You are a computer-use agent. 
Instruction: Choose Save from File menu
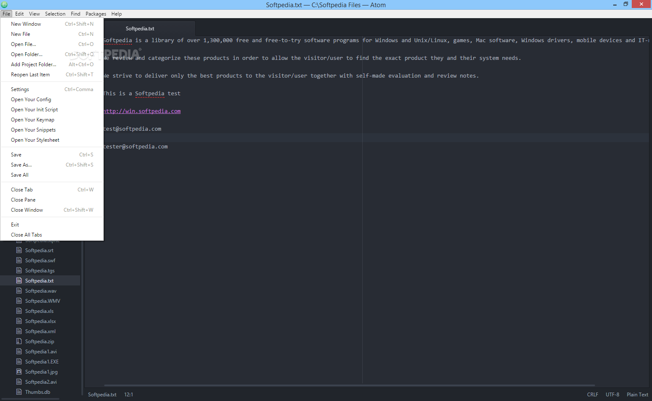[x=52, y=155]
